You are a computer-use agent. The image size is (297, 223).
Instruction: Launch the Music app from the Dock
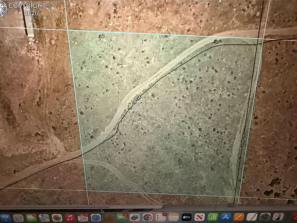pos(70,218)
